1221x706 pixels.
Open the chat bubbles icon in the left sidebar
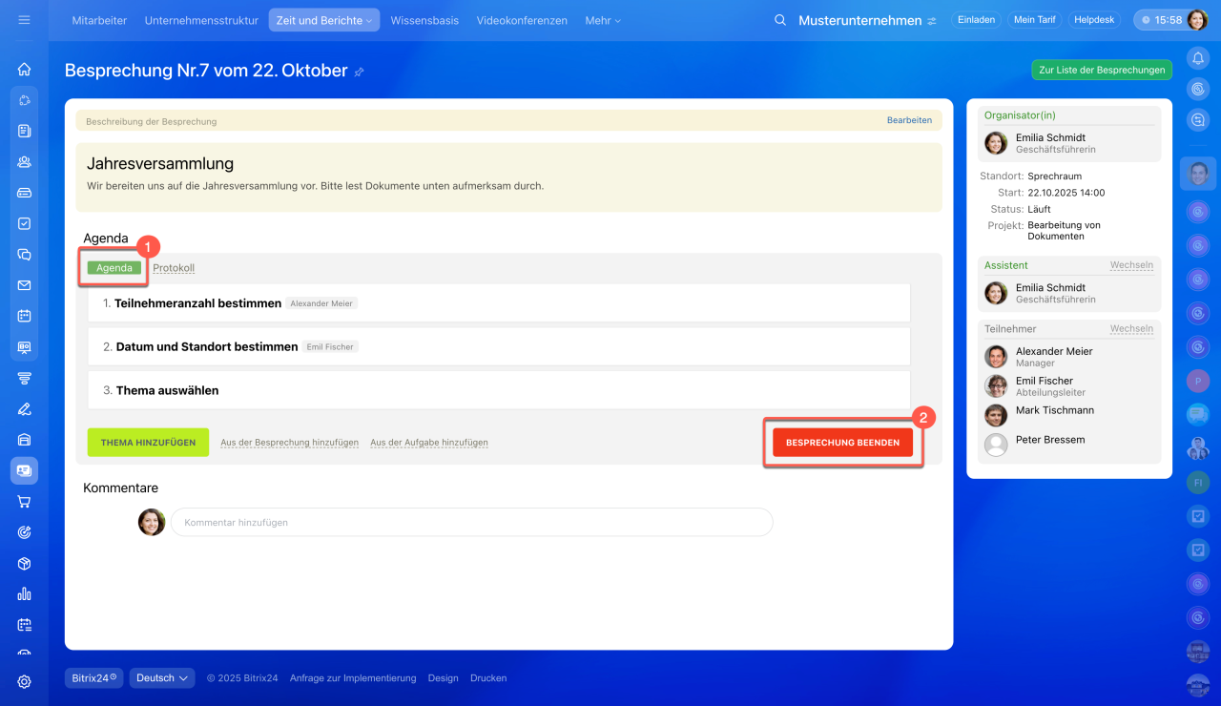click(x=24, y=255)
